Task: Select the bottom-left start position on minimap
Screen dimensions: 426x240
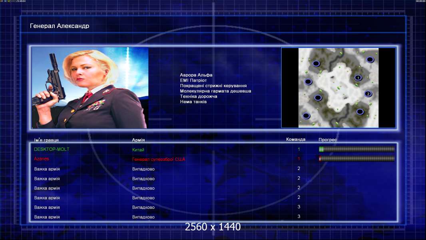Action: click(x=306, y=116)
